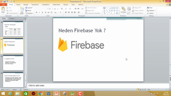Viewport: 171px width, 96px height.
Task: Select slide 12 thumbnail
Action: click(x=13, y=63)
